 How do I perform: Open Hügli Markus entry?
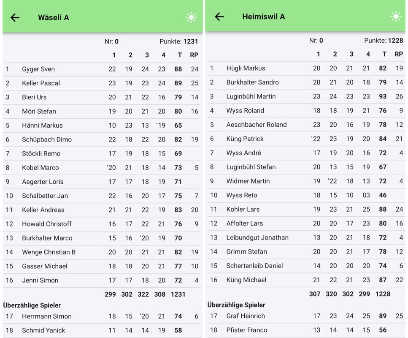pyautogui.click(x=246, y=68)
